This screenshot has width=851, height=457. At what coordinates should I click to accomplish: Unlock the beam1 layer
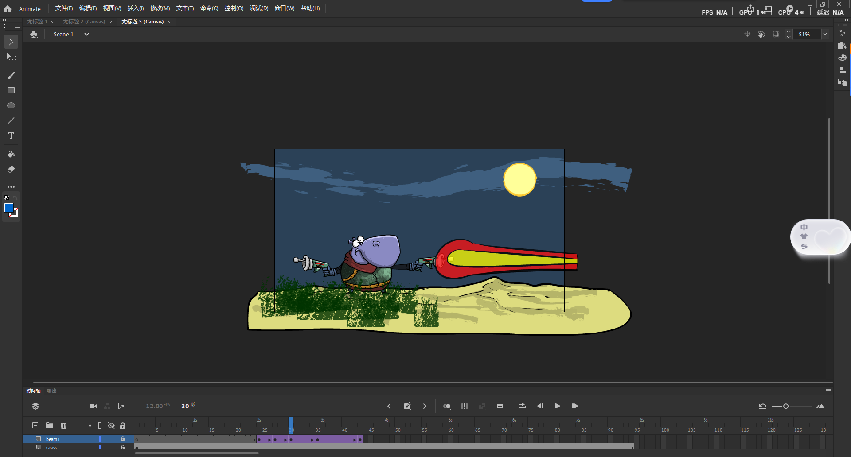tap(123, 439)
